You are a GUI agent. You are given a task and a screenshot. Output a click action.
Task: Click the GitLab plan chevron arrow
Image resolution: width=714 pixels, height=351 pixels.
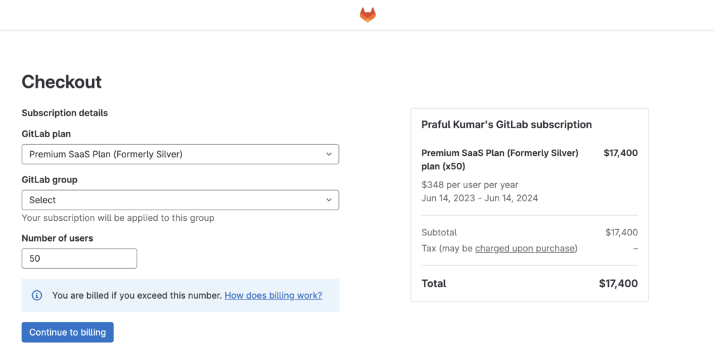click(329, 154)
